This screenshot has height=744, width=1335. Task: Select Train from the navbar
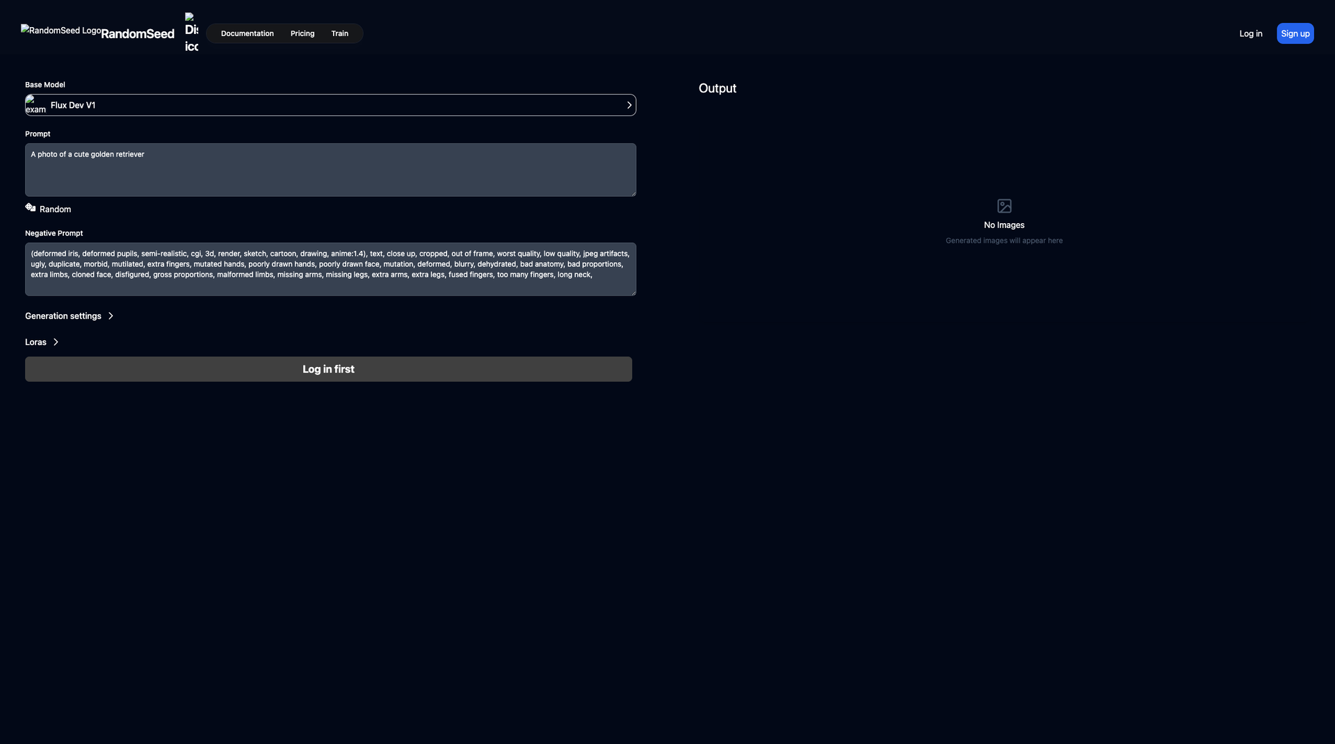click(339, 33)
